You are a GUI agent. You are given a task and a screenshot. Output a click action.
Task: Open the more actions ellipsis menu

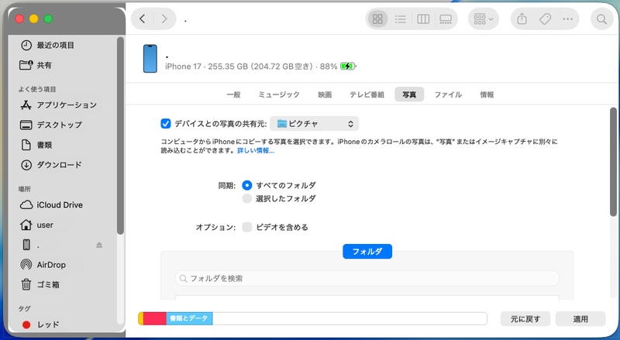568,19
